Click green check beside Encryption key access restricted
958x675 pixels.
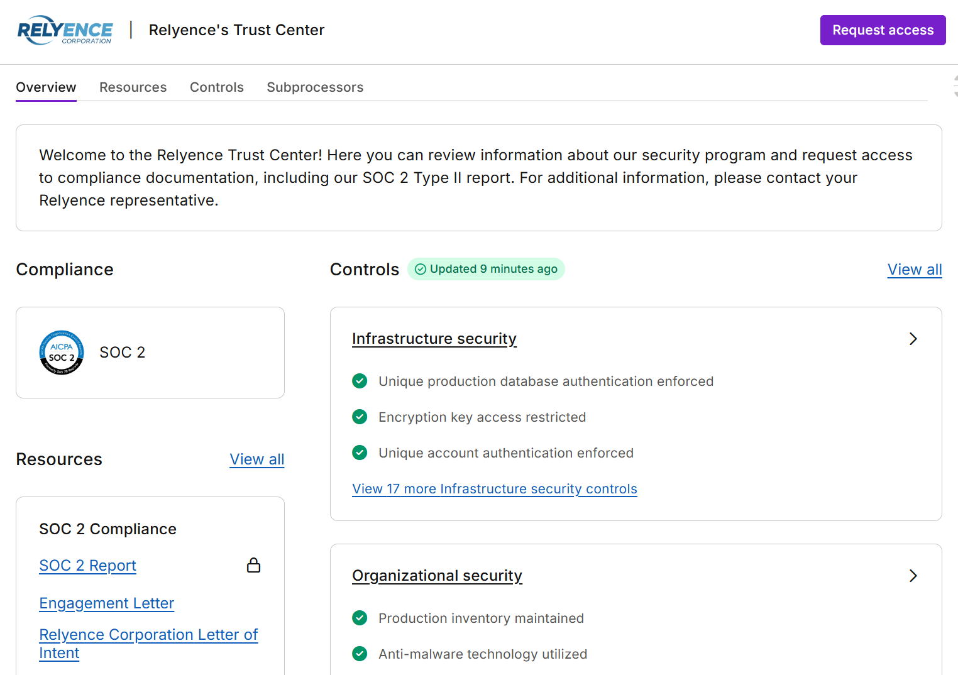(x=360, y=417)
